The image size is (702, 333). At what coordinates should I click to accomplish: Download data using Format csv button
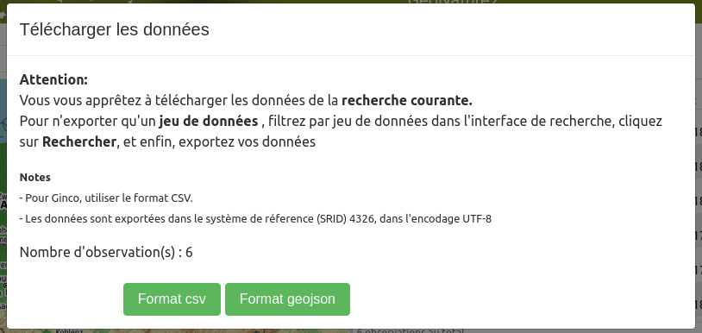(172, 299)
